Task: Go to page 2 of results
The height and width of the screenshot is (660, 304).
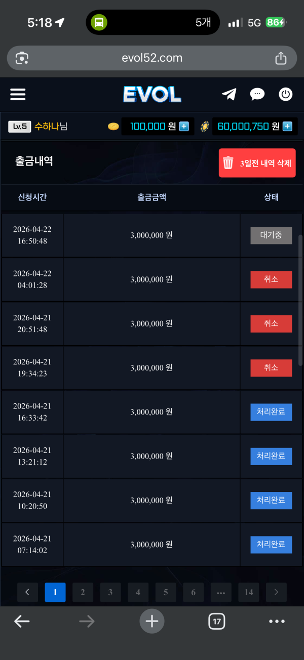Action: tap(83, 592)
